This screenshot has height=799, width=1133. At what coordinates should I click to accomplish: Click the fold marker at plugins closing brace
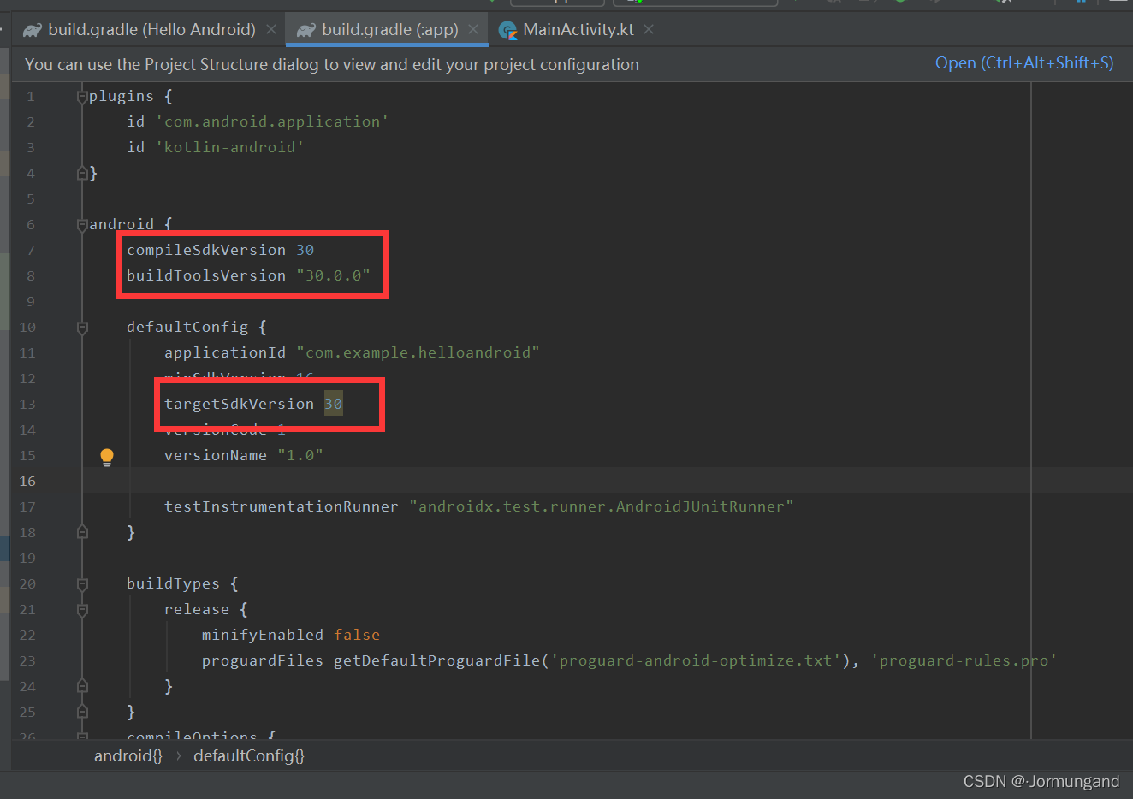82,173
